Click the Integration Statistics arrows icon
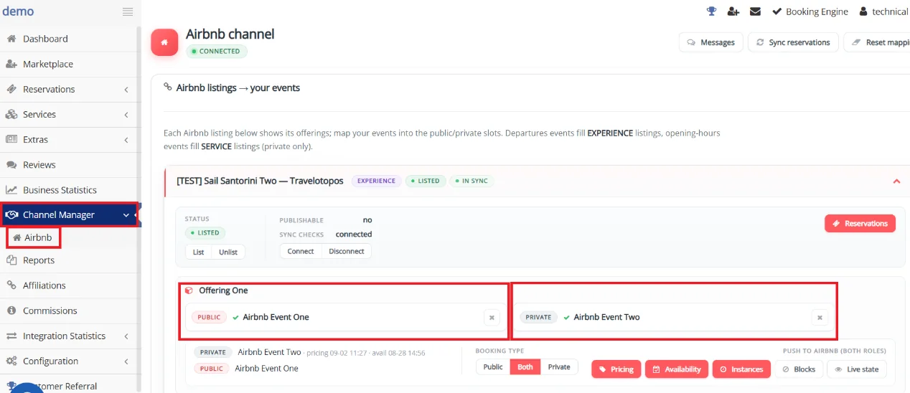The image size is (910, 393). (11, 336)
